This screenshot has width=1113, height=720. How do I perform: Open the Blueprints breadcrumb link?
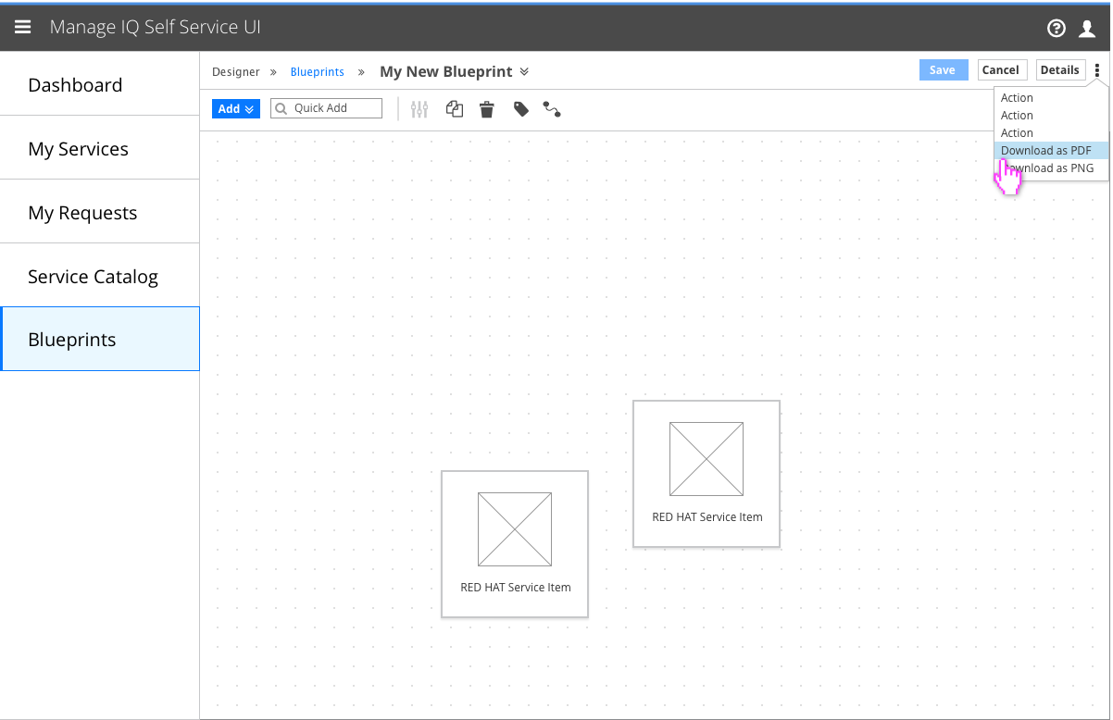(317, 71)
